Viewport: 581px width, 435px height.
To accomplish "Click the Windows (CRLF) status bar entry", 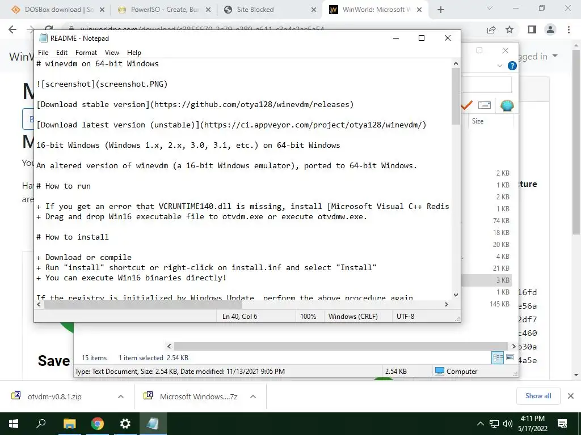I will pos(353,317).
